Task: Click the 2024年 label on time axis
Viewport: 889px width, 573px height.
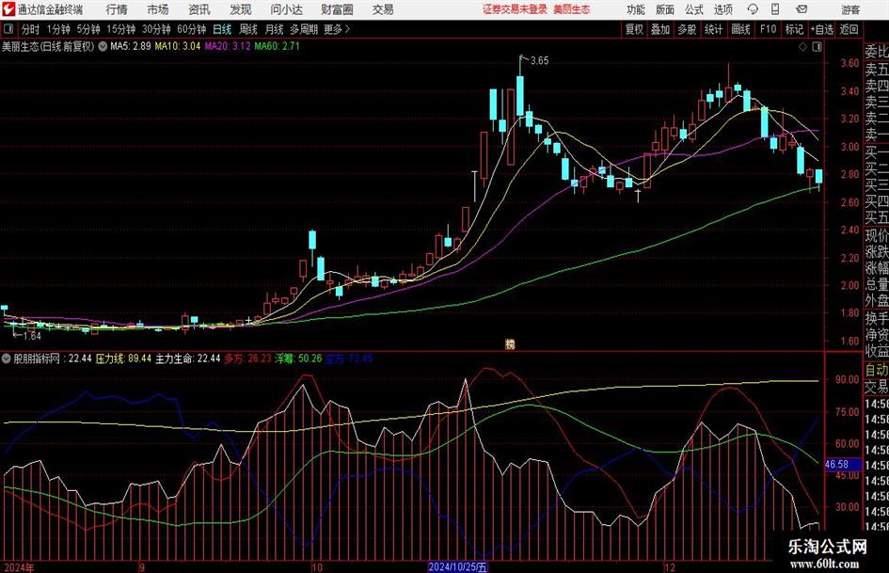Action: click(x=18, y=567)
